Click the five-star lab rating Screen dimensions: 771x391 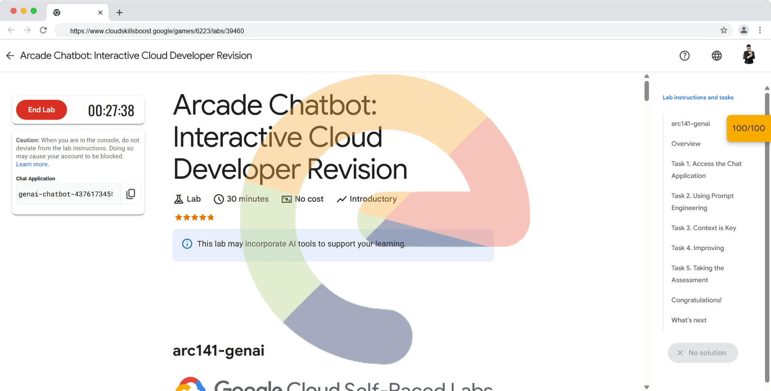[194, 217]
